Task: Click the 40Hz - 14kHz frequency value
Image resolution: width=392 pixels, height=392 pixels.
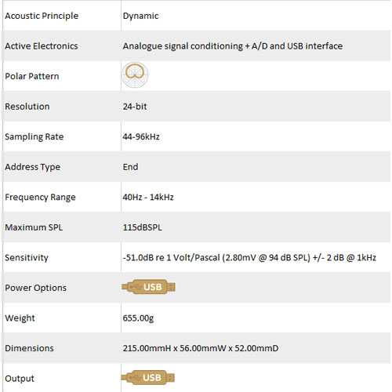Action: click(x=148, y=197)
